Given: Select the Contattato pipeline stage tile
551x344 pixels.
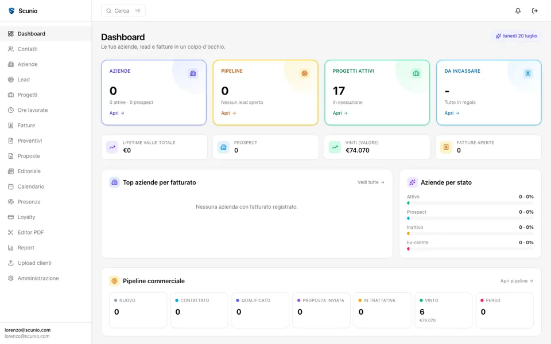Looking at the screenshot, I should click(x=199, y=310).
